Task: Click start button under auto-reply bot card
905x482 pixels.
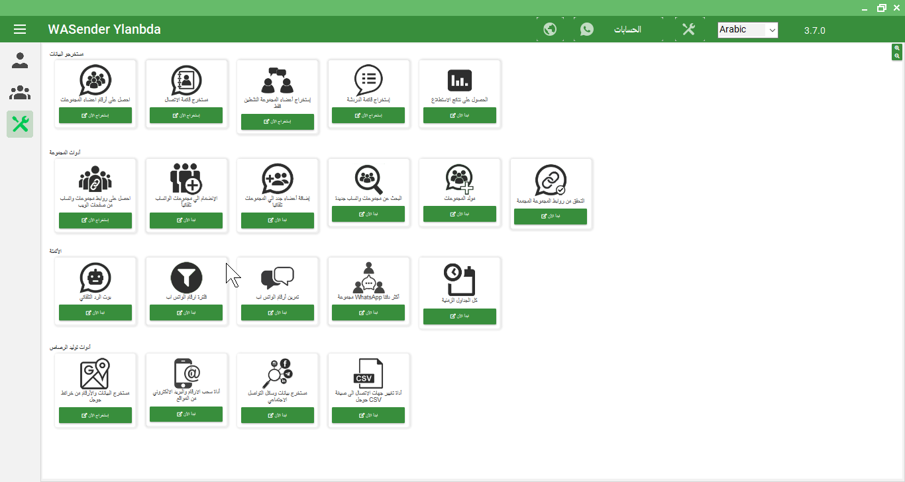Action: (x=95, y=313)
